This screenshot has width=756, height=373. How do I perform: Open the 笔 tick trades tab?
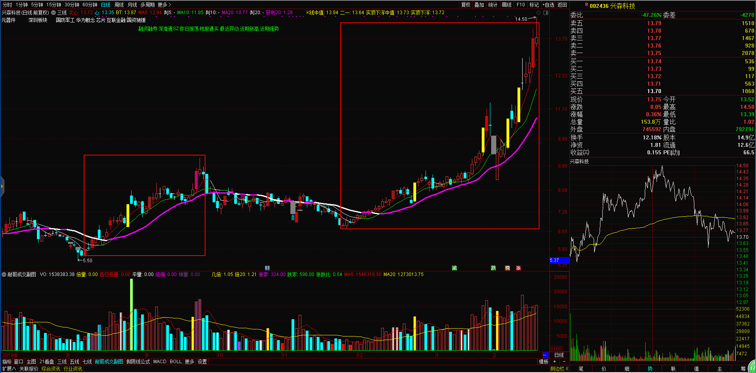(581, 369)
